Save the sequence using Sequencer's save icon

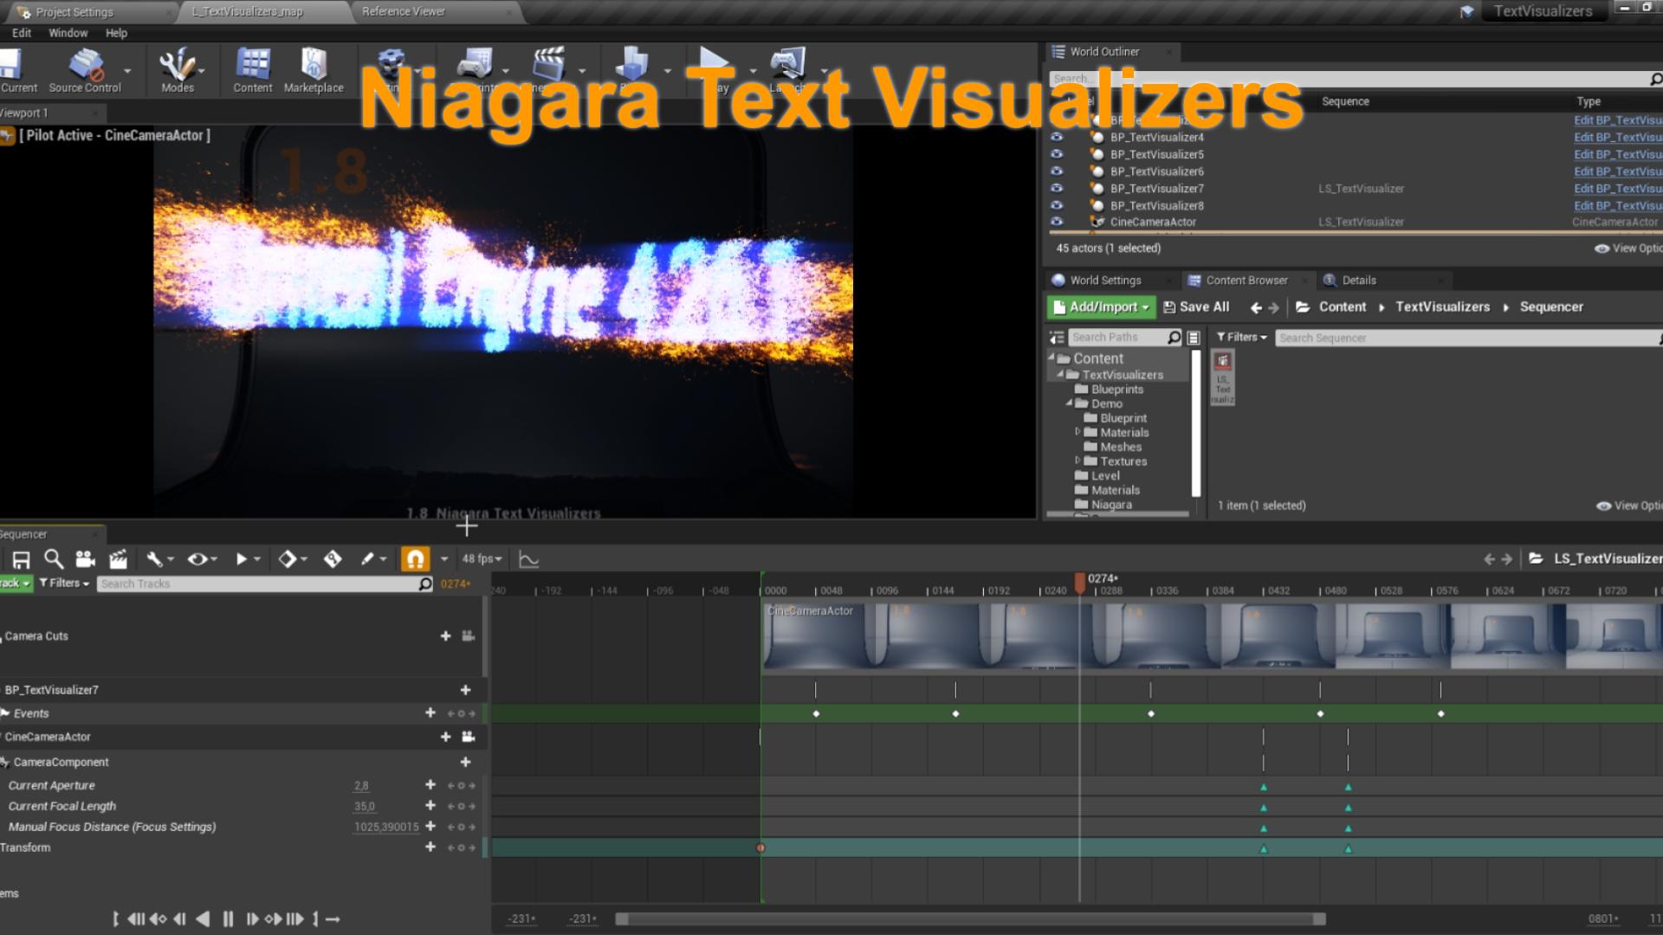click(x=21, y=558)
